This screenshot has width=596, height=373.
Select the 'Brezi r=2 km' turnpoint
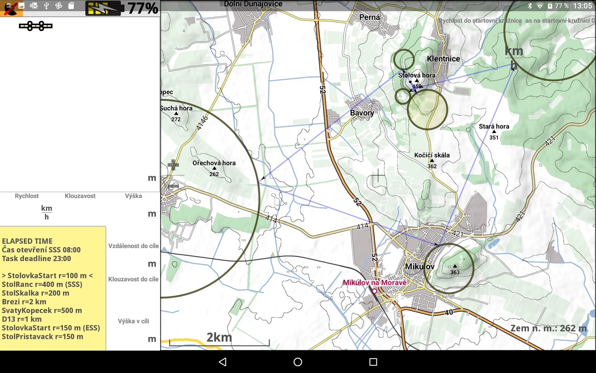point(24,302)
